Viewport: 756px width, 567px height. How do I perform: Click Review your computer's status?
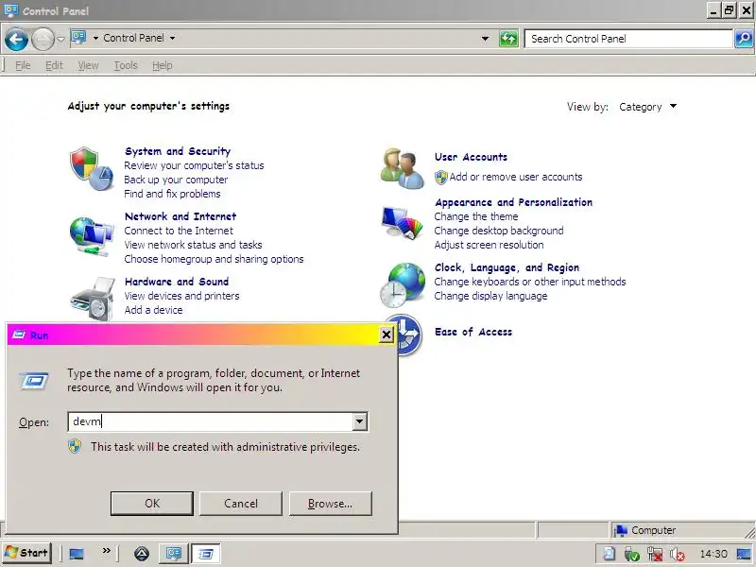click(x=194, y=165)
